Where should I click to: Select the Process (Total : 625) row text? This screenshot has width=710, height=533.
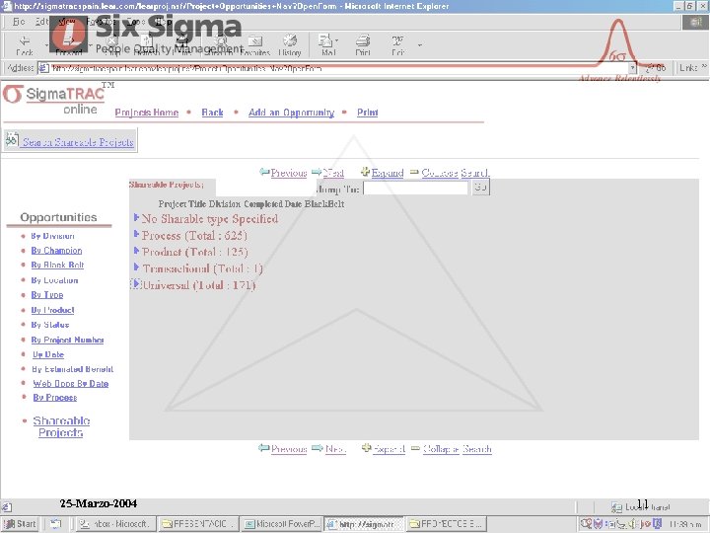click(194, 236)
